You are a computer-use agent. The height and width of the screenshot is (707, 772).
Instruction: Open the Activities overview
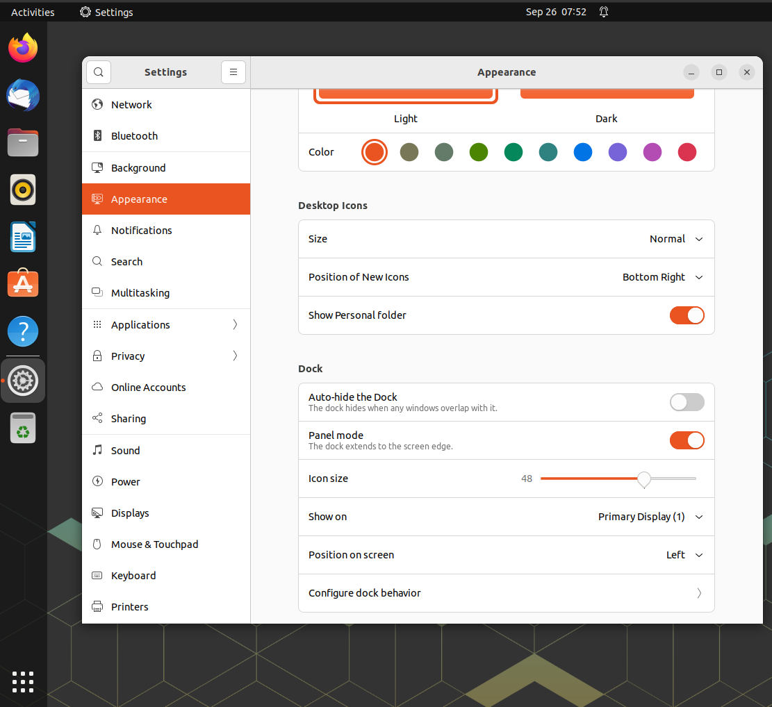tap(33, 11)
